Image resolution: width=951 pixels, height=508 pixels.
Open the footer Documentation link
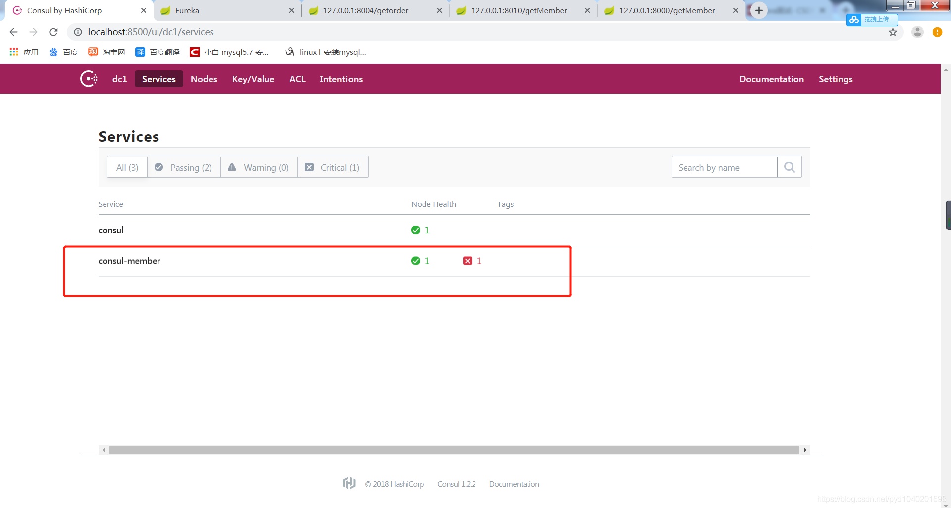pyautogui.click(x=514, y=484)
